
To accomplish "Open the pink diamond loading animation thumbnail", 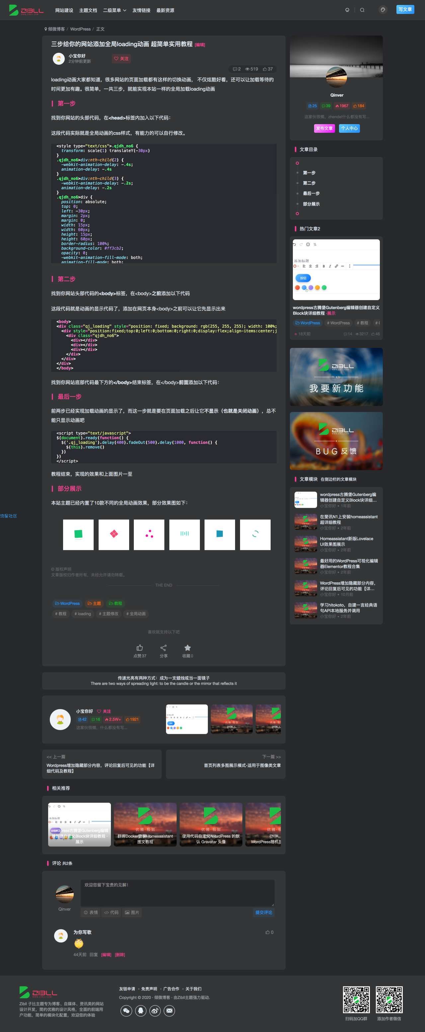I will pos(114,535).
